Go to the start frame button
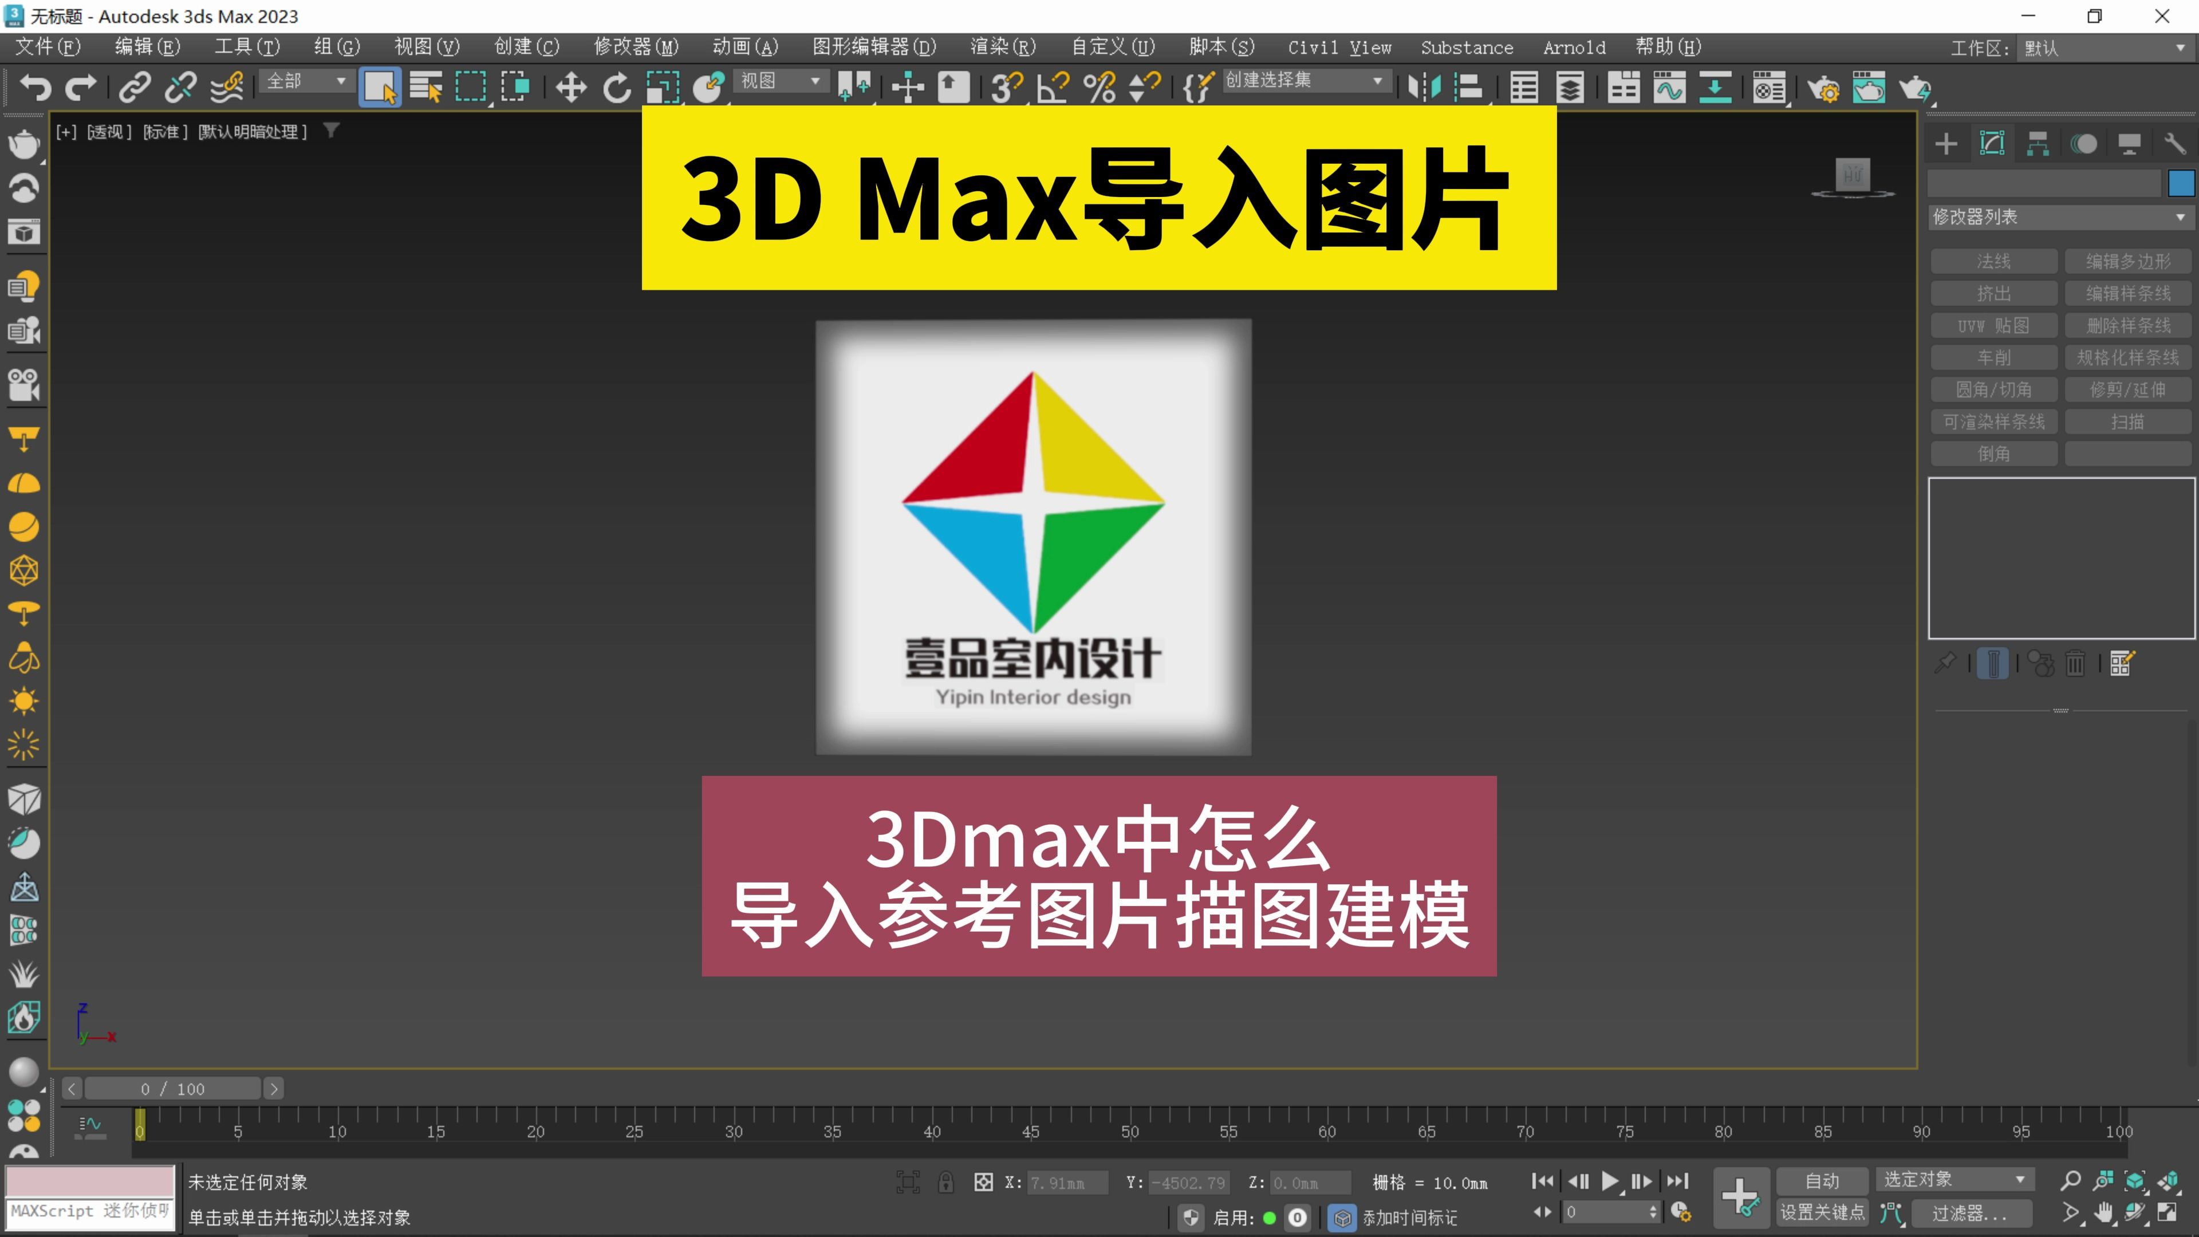This screenshot has width=2199, height=1237. point(1542,1181)
